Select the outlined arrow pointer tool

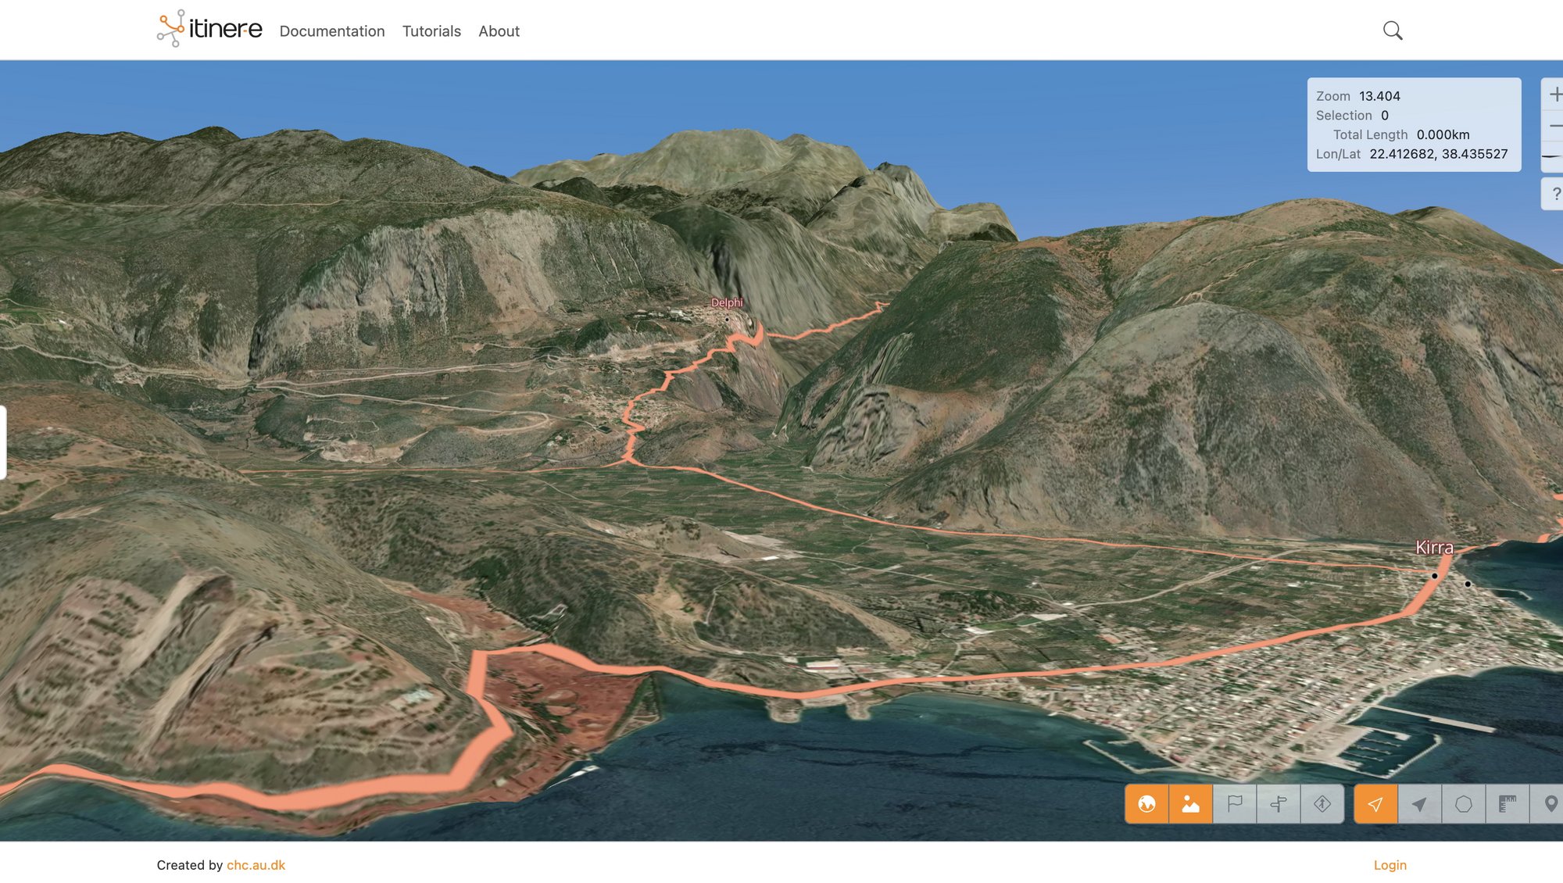coord(1375,804)
